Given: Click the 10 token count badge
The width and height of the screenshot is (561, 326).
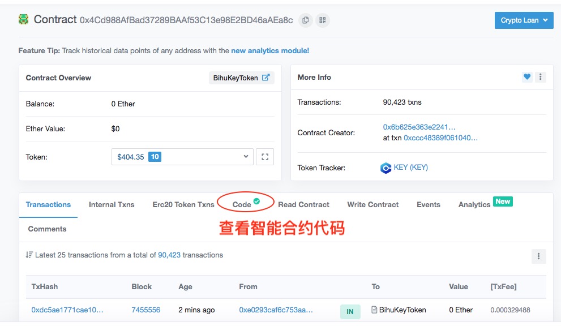Looking at the screenshot, I should click(155, 157).
